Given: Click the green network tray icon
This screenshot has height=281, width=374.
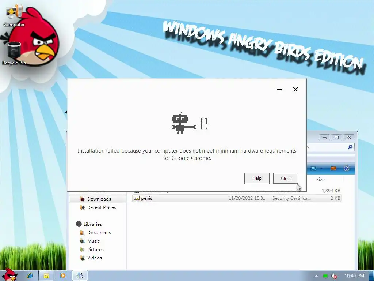Looking at the screenshot, I should pyautogui.click(x=325, y=276).
